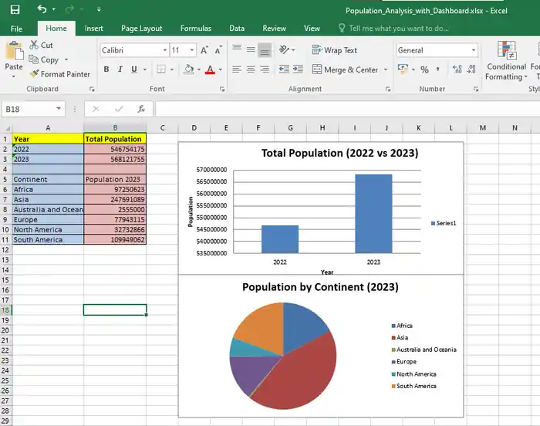Toggle Wrap Text
The width and height of the screenshot is (540, 426).
[x=334, y=50]
